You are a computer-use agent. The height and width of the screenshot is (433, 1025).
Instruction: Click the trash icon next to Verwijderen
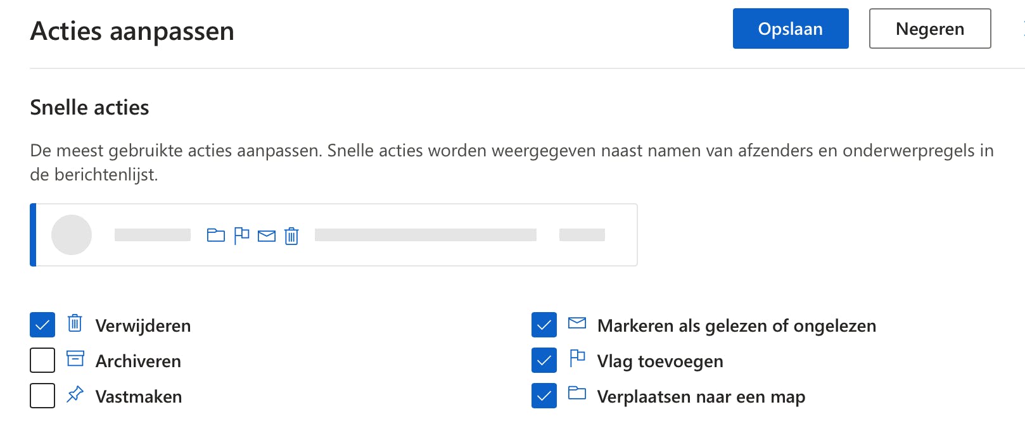coord(75,324)
